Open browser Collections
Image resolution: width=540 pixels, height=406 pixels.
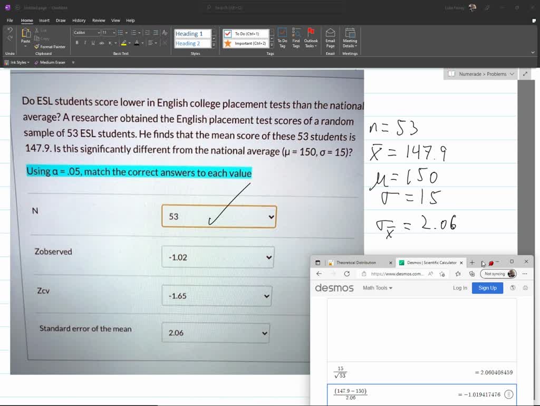pyautogui.click(x=472, y=274)
